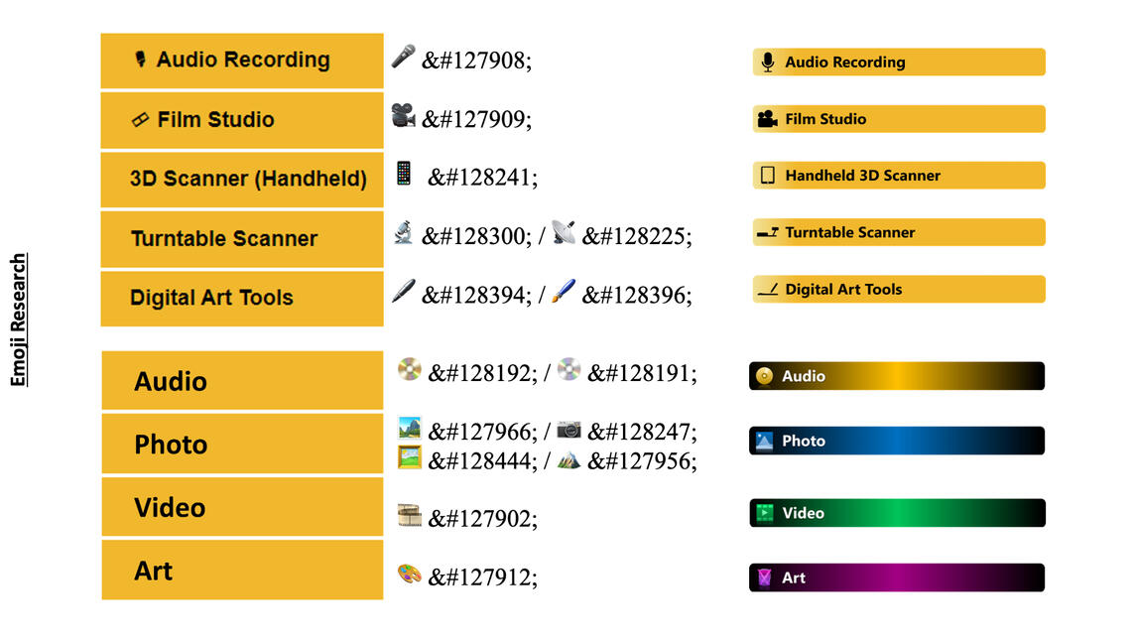Open the Handheld 3D Scanner button
The height and width of the screenshot is (640, 1137).
[898, 176]
